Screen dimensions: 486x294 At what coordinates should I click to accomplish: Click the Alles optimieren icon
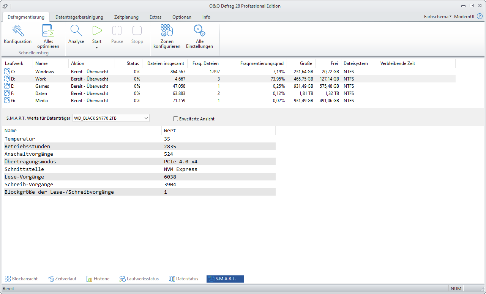(x=48, y=31)
